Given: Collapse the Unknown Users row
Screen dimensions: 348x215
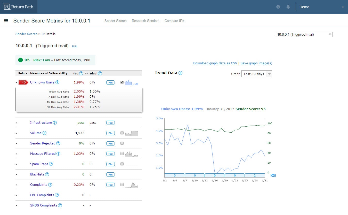Looking at the screenshot, I should [16, 83].
